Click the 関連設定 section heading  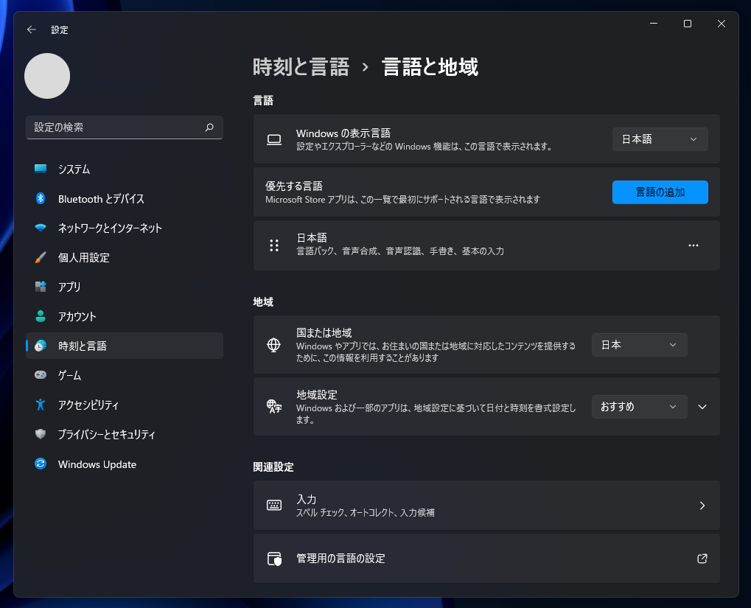point(273,467)
